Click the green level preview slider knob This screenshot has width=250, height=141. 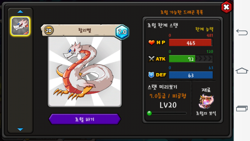coord(149,113)
